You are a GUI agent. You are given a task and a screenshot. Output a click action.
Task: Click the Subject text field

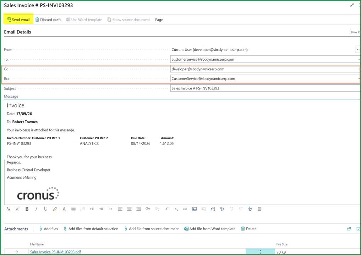coord(265,88)
